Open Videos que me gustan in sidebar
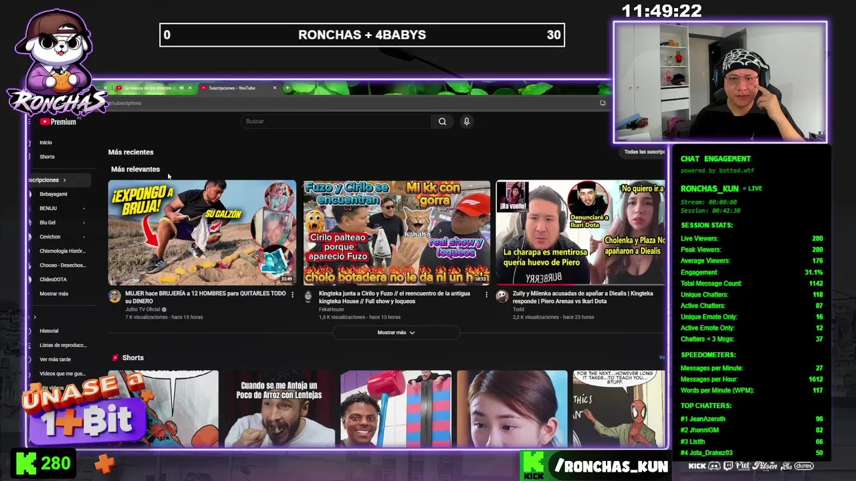Screen dimensions: 856x481 pos(62,373)
